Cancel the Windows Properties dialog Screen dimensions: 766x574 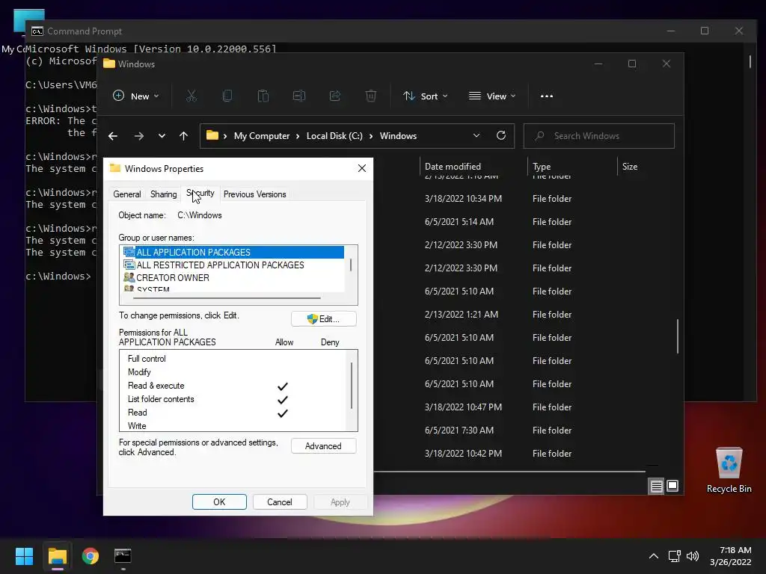280,502
